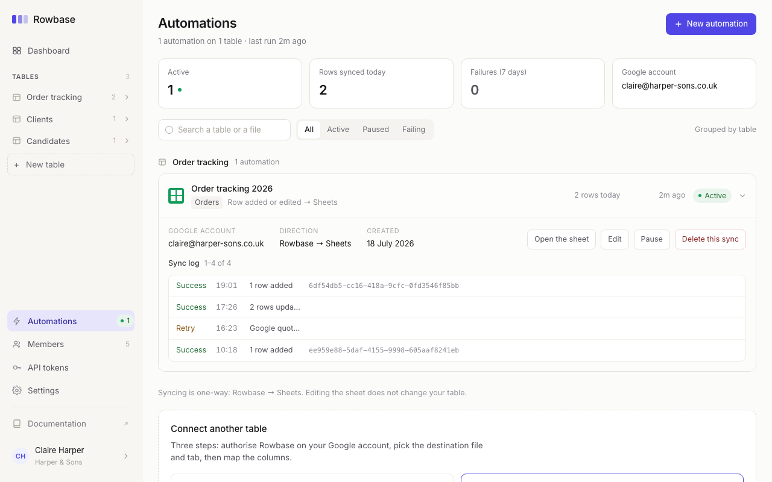Open the Documentation link
The image size is (772, 482).
[x=71, y=424]
